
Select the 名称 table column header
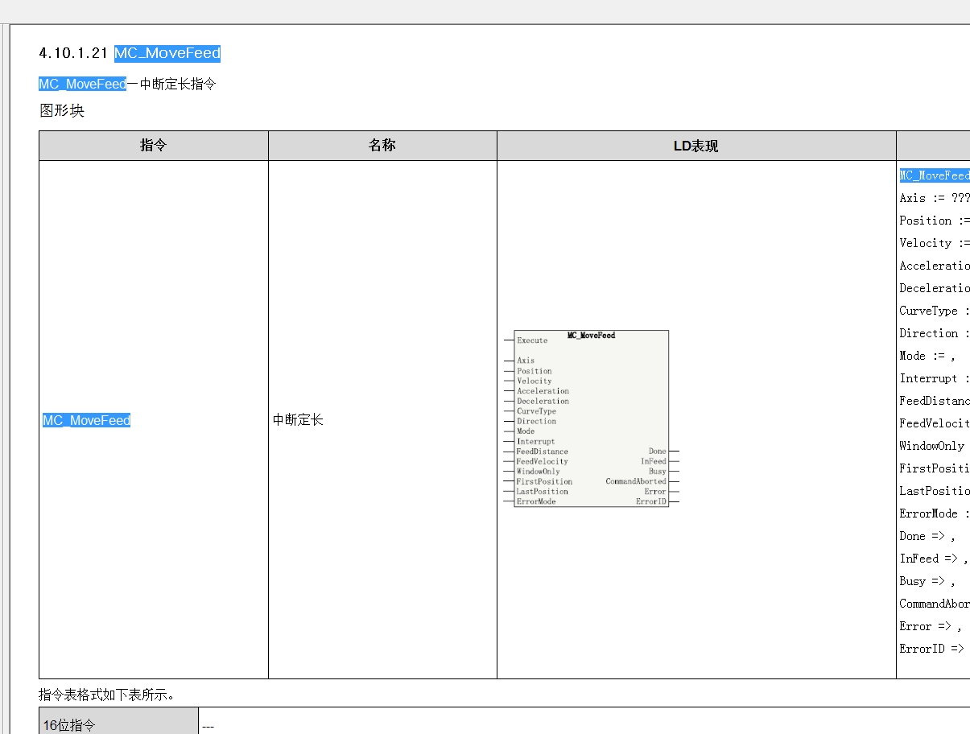click(x=382, y=146)
